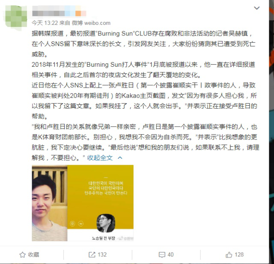Open the poster's pixelated avatar
The width and height of the screenshot is (274, 264).
[16, 18]
